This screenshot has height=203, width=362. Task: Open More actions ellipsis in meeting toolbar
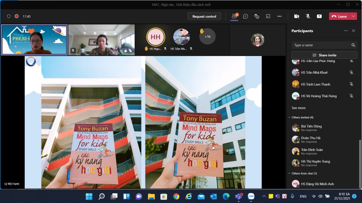pos(279,16)
